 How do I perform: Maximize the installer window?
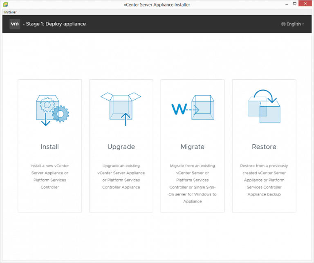[294, 3]
